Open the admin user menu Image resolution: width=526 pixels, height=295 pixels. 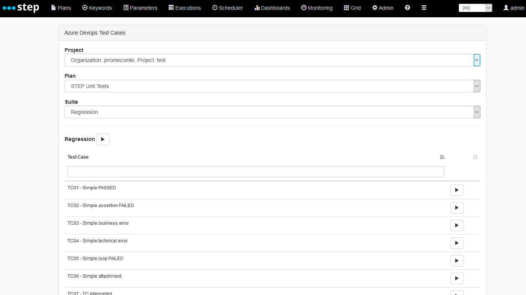pos(514,8)
